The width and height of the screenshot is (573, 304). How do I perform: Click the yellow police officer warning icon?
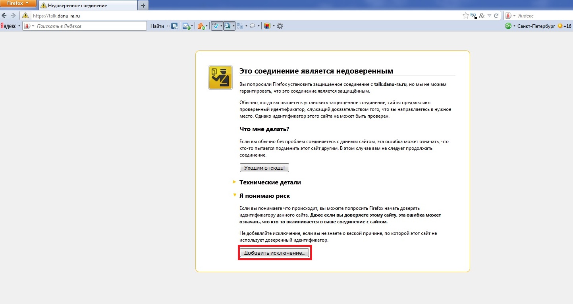pos(220,77)
